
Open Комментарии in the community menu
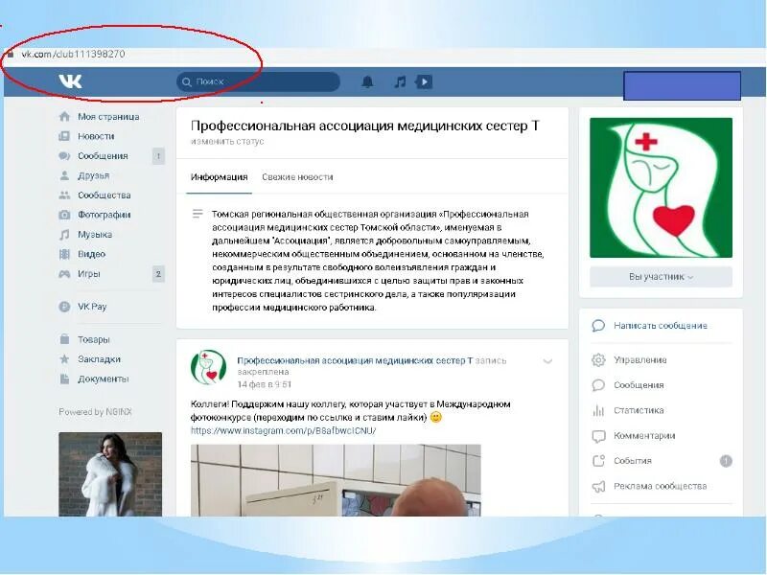644,436
